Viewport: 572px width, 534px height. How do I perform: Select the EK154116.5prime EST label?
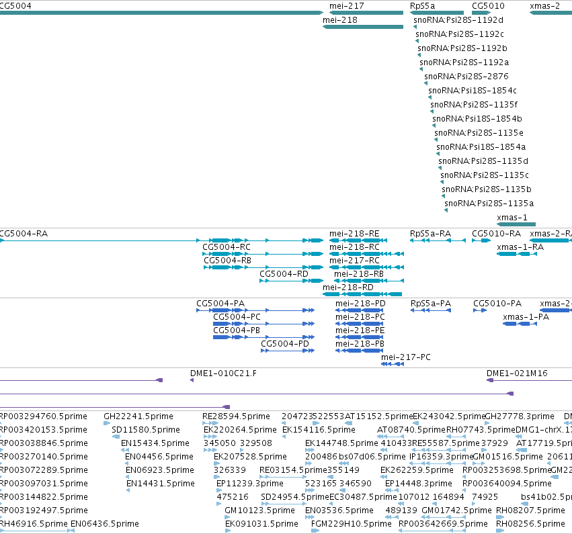tap(319, 430)
